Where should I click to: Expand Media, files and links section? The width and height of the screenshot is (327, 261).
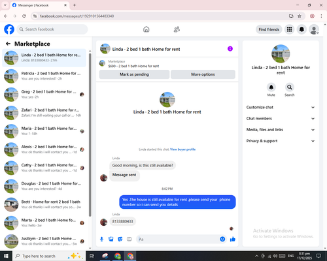[x=281, y=130]
